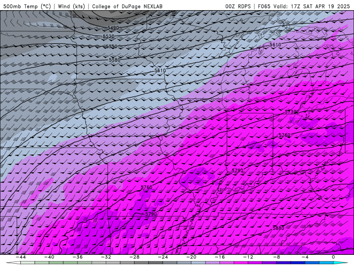This screenshot has width=354, height=265.
Task: Select the -32 temperature scale label
Action: point(106,257)
